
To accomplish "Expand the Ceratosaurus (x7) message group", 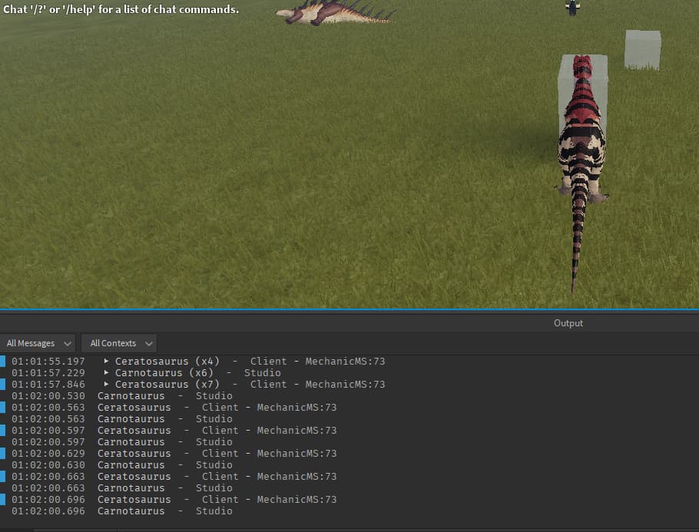I will pyautogui.click(x=105, y=384).
